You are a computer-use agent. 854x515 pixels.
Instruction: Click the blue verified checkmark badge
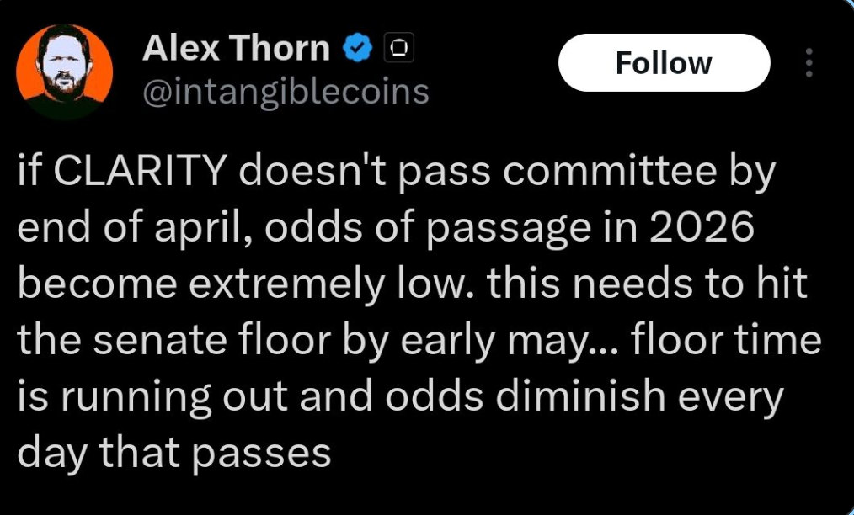pyautogui.click(x=358, y=50)
